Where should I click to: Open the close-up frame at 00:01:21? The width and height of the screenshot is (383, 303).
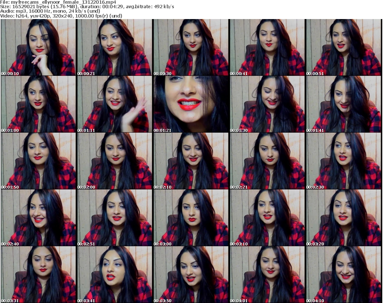coord(191,104)
